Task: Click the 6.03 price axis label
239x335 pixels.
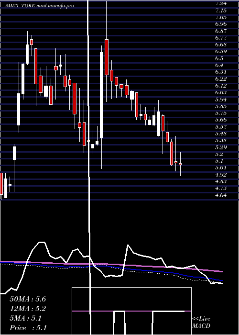Action: (221, 92)
